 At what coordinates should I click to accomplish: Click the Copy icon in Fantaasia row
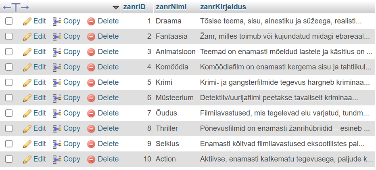point(56,36)
